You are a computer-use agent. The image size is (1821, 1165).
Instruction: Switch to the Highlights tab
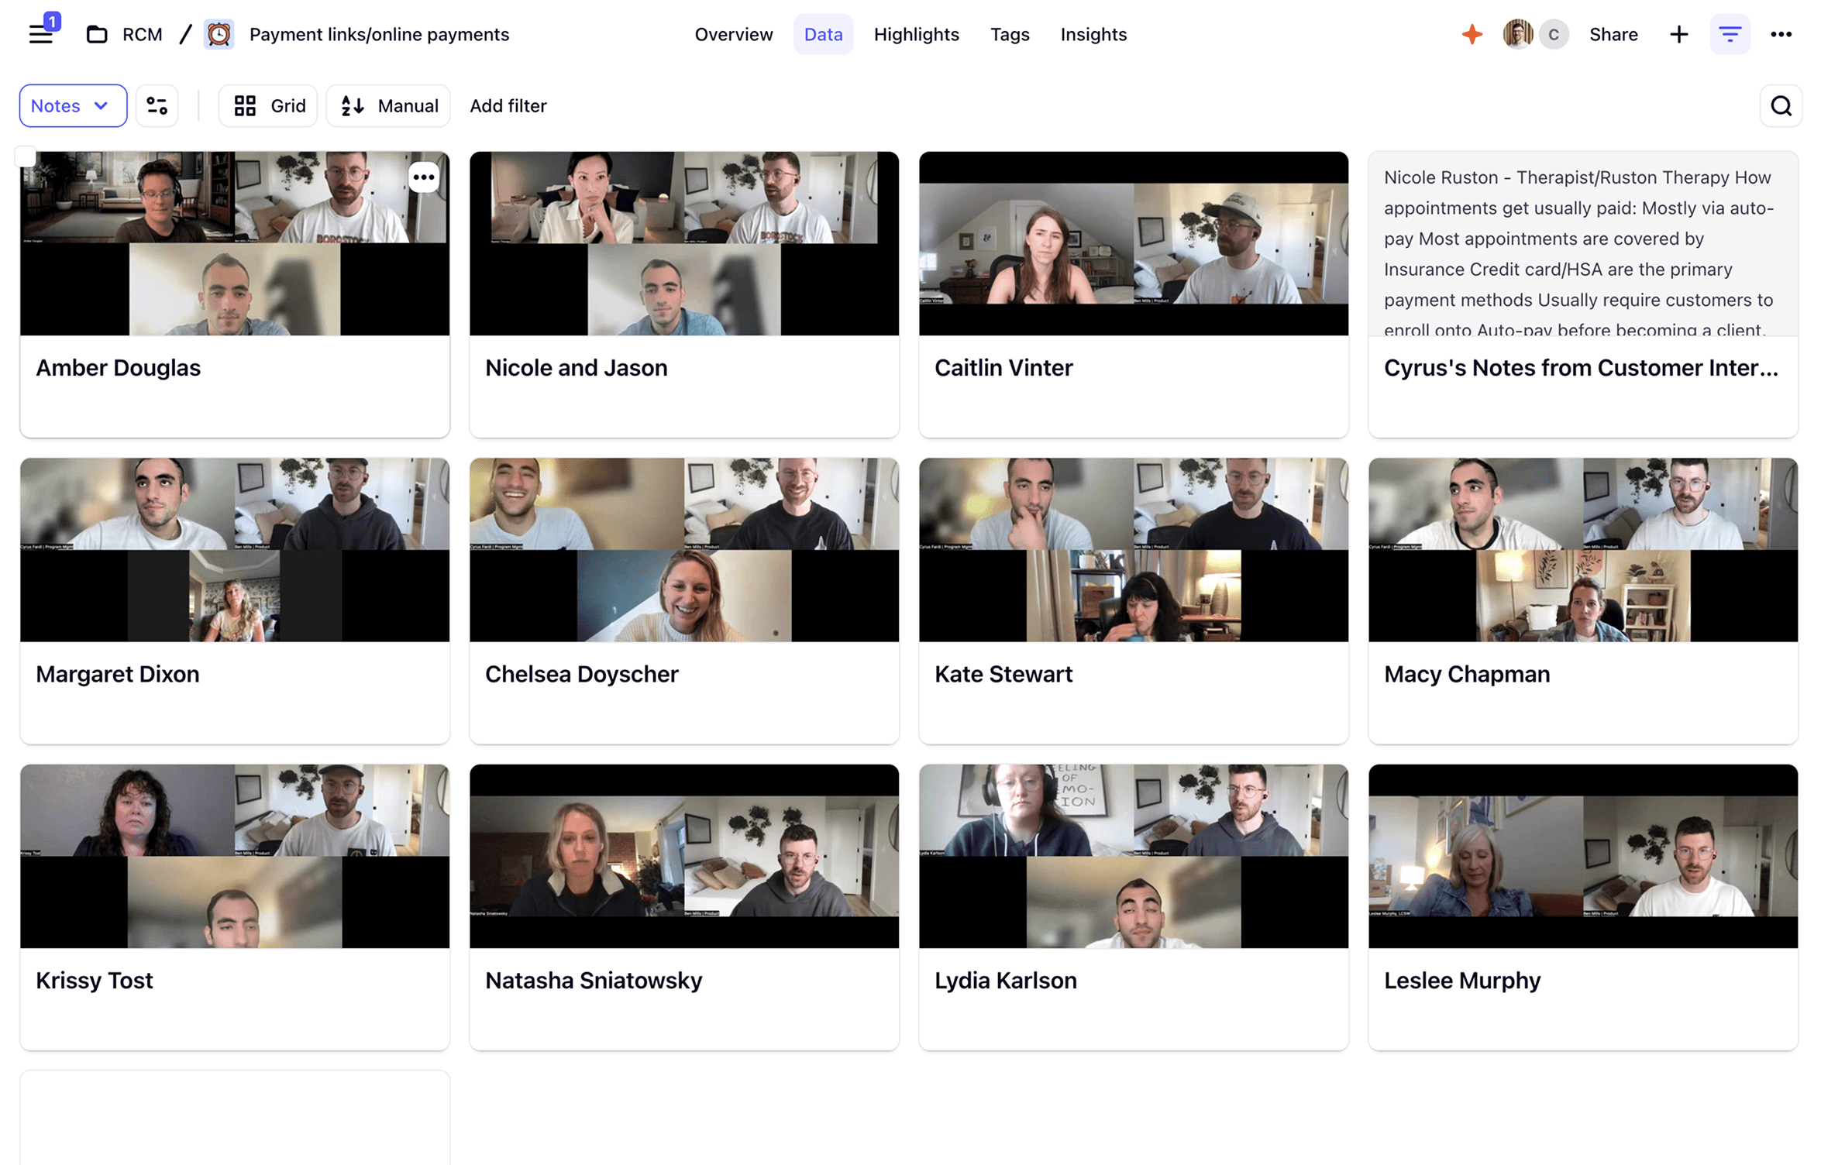click(916, 34)
